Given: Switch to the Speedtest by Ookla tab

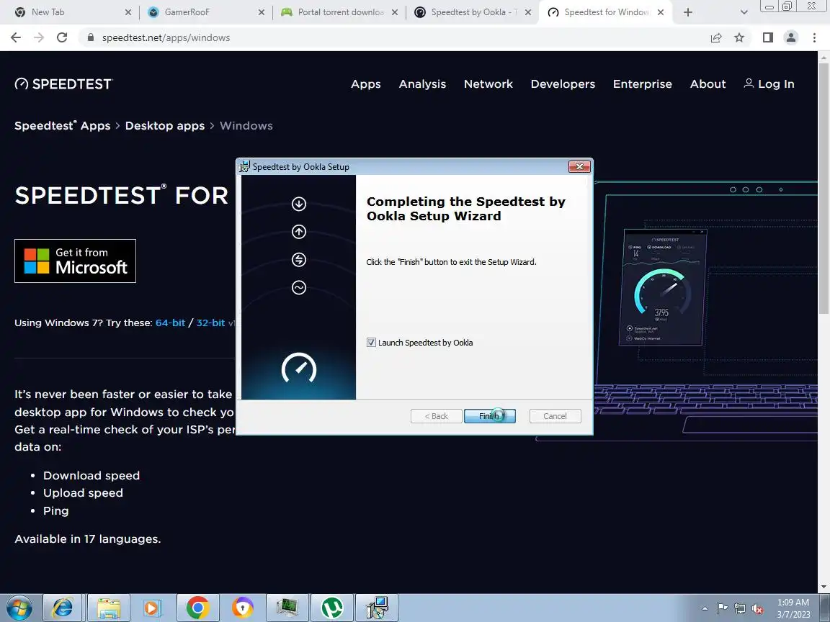Looking at the screenshot, I should pyautogui.click(x=471, y=12).
